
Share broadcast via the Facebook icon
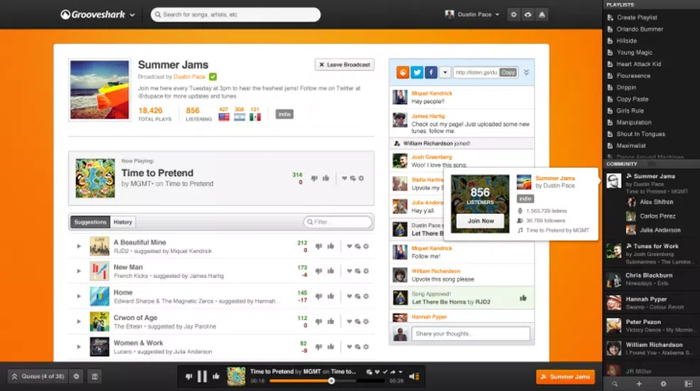point(431,72)
